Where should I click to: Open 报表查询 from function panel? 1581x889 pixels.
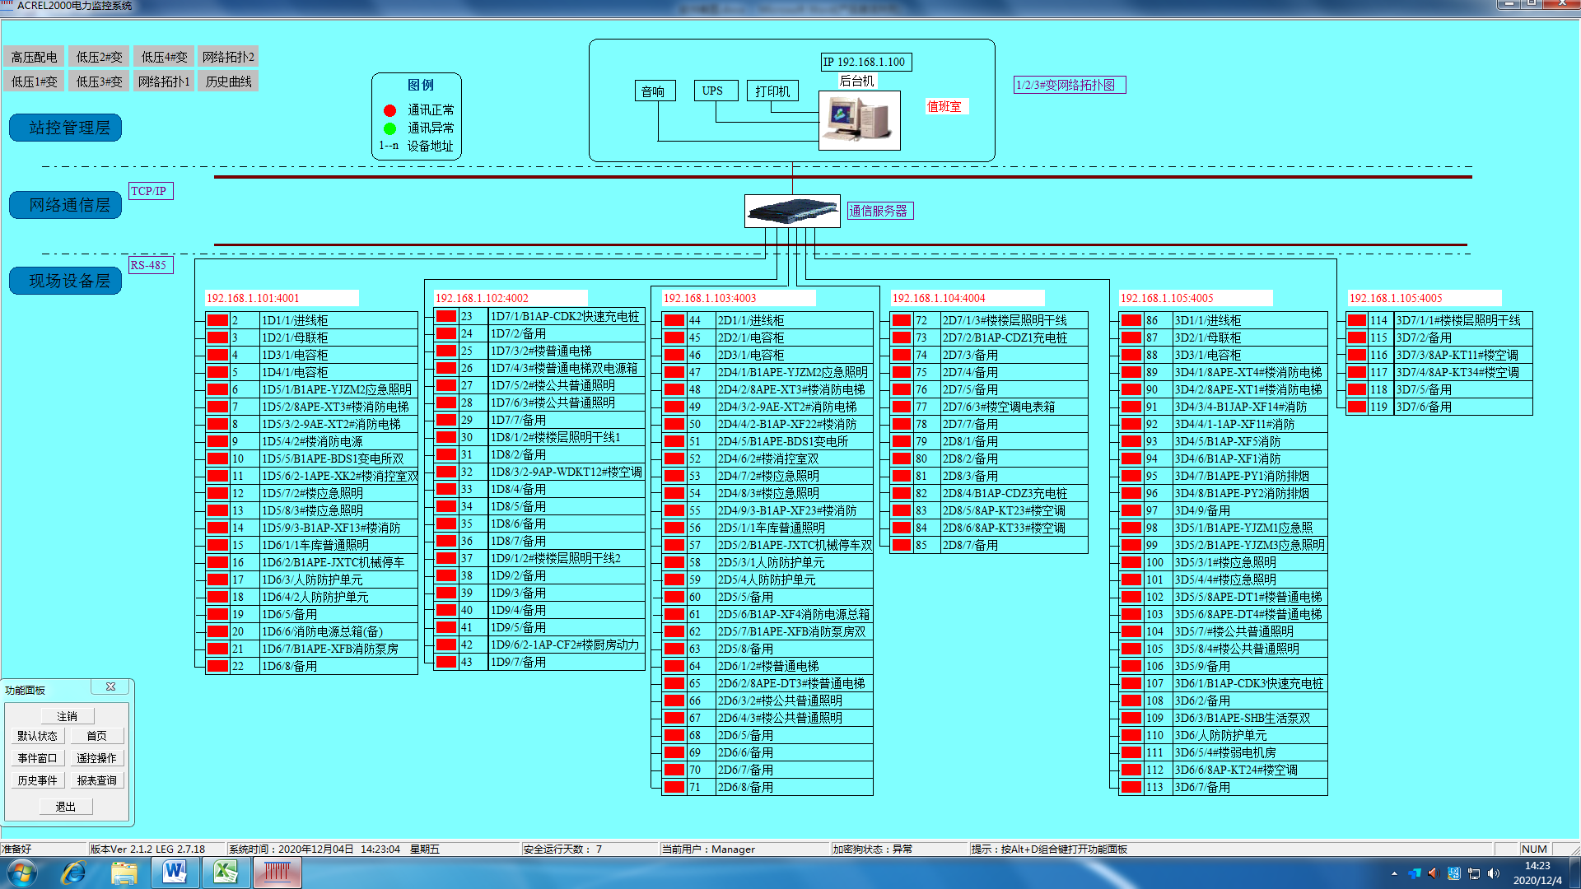[96, 780]
